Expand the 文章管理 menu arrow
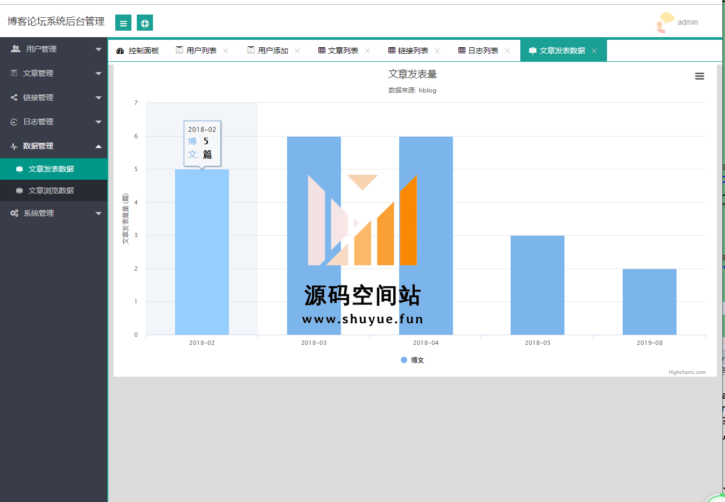This screenshot has height=502, width=725. point(99,74)
